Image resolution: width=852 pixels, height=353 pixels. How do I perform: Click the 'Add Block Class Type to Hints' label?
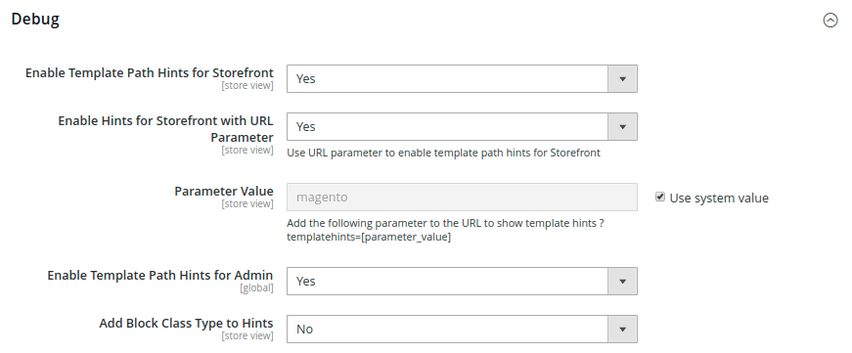click(187, 323)
